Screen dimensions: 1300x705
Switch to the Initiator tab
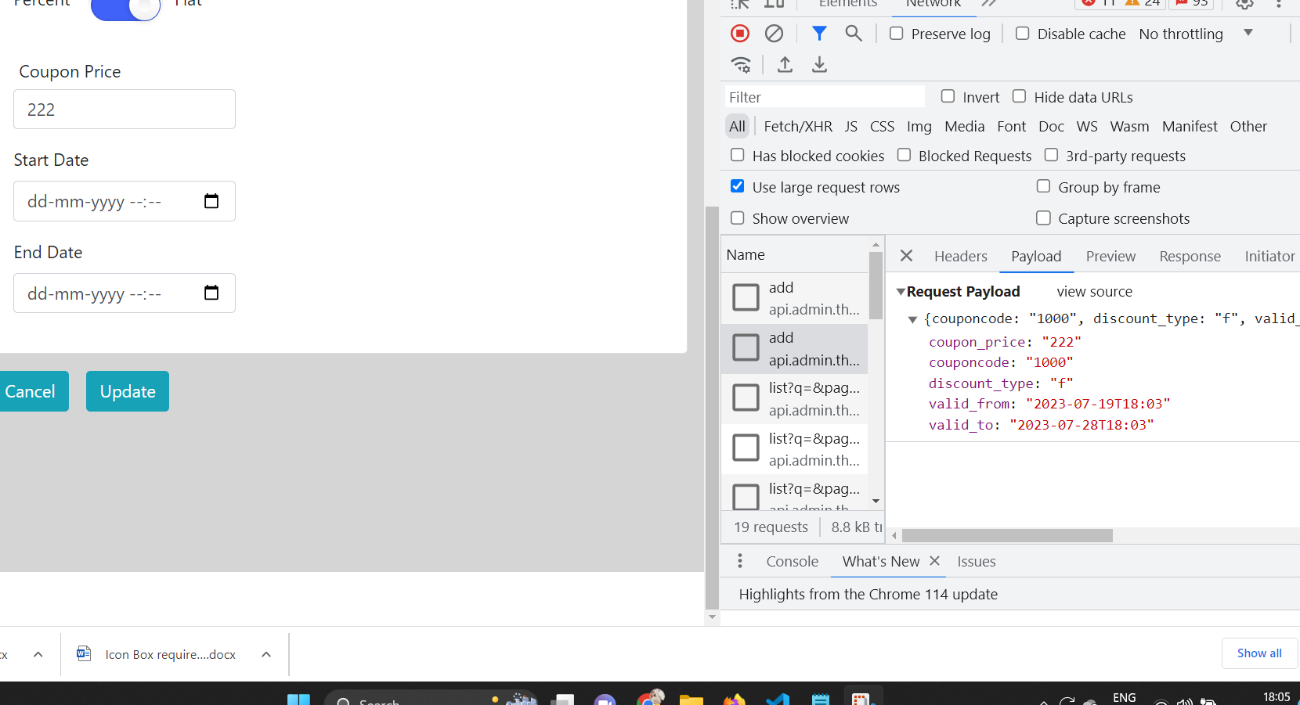point(1270,256)
